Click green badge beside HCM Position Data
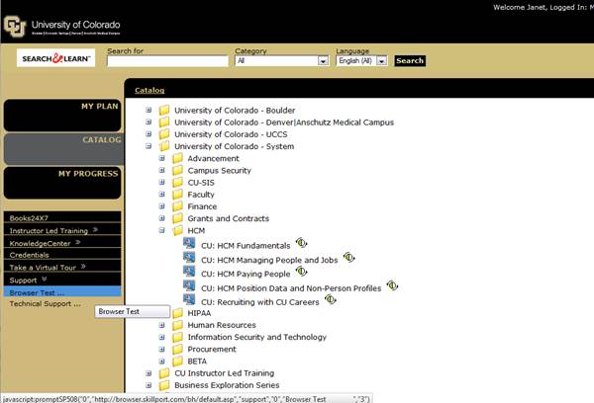 pyautogui.click(x=392, y=285)
